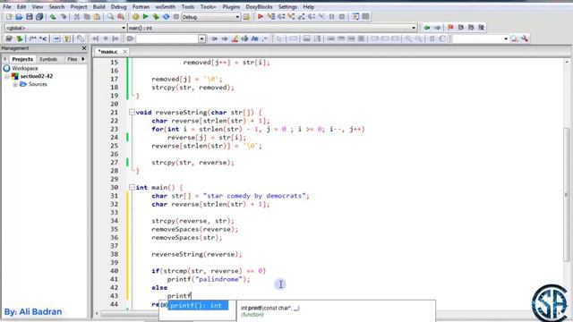This screenshot has width=573, height=322.
Task: Open the Debug menu
Action: (x=118, y=6)
